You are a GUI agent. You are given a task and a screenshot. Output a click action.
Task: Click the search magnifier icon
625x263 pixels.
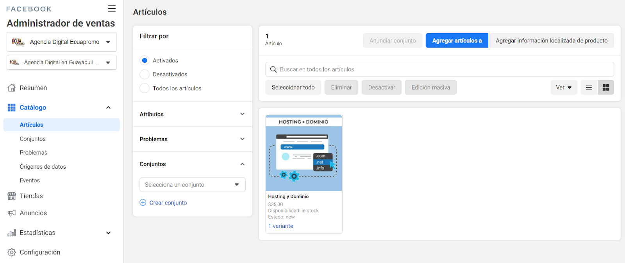tap(273, 69)
